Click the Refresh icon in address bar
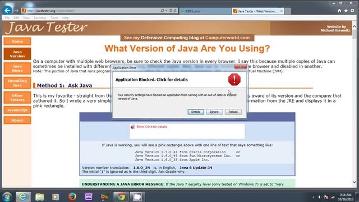Image resolution: width=359 pixels, height=202 pixels. tap(175, 11)
